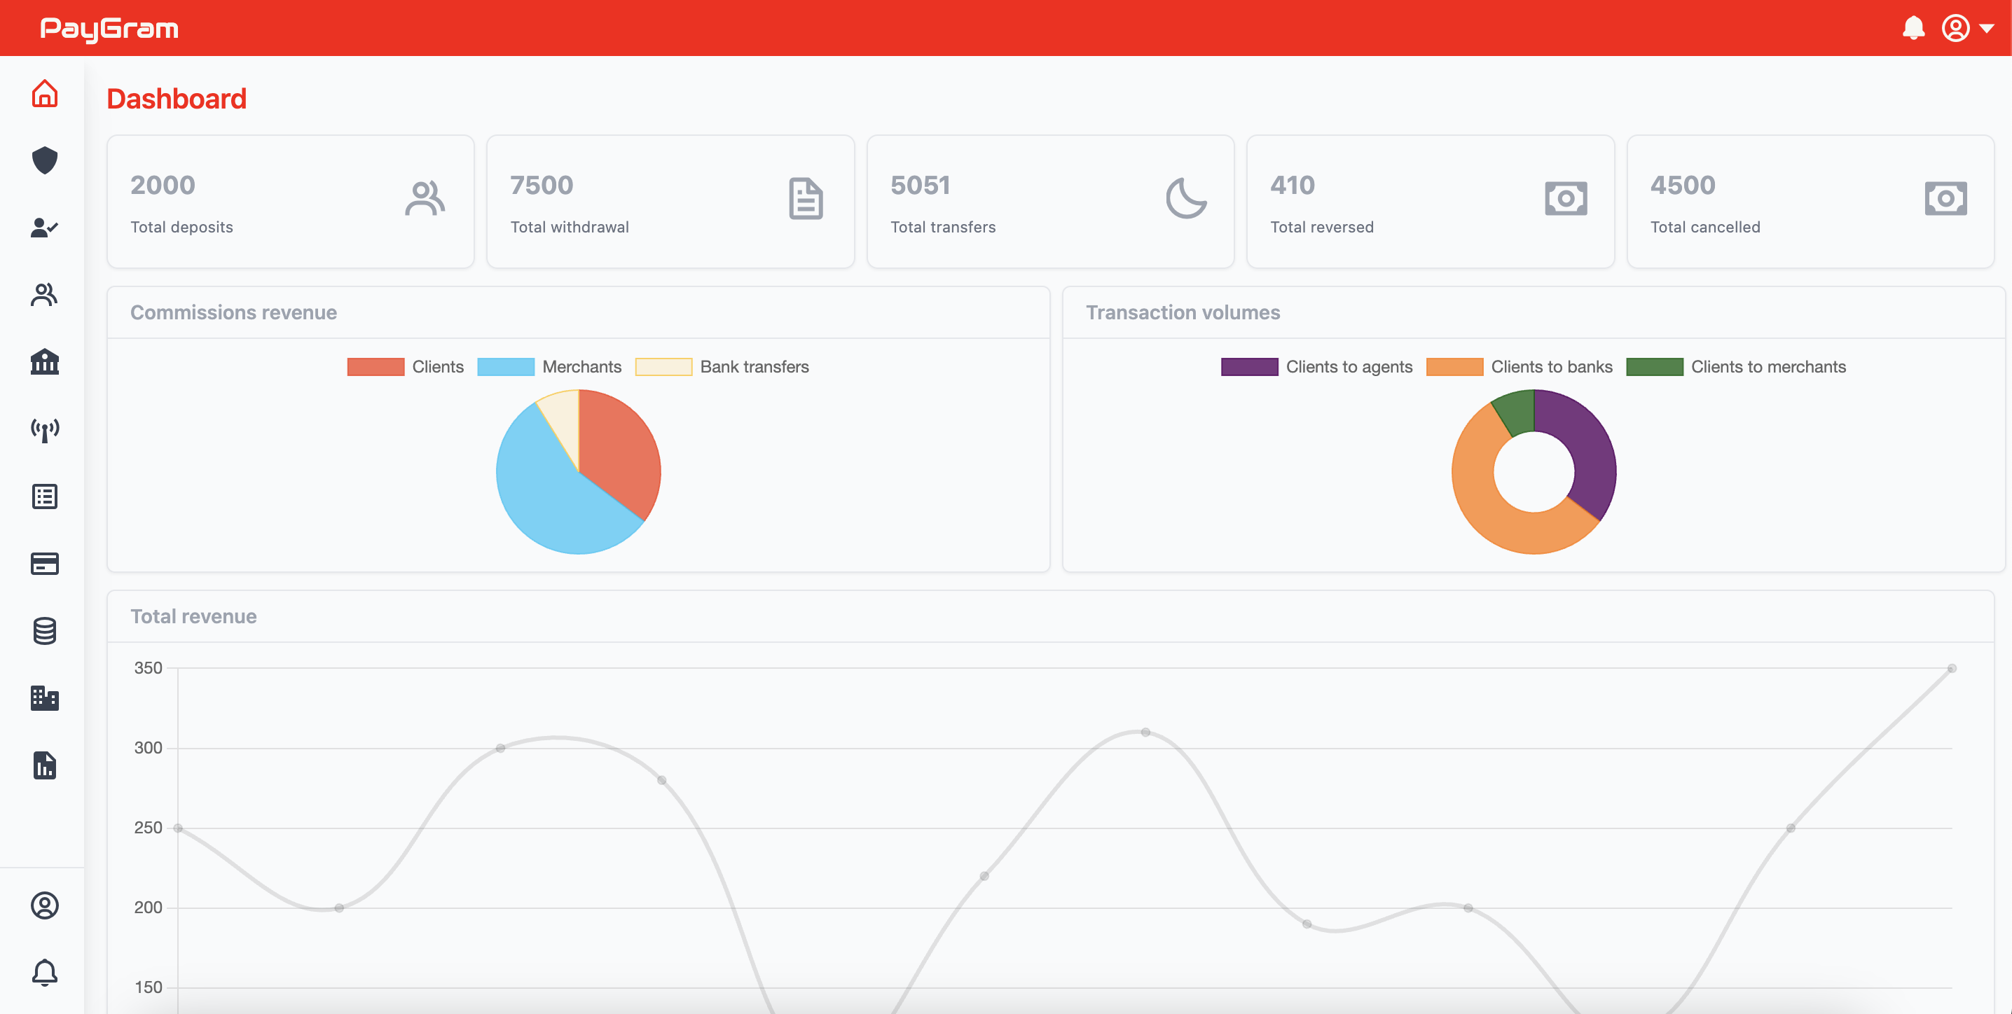
Task: Open the list document icon in sidebar
Action: coord(45,496)
